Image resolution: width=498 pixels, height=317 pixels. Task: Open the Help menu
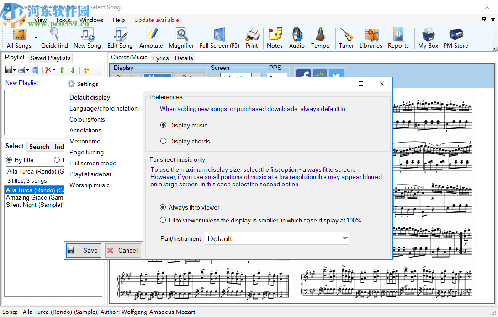click(119, 20)
